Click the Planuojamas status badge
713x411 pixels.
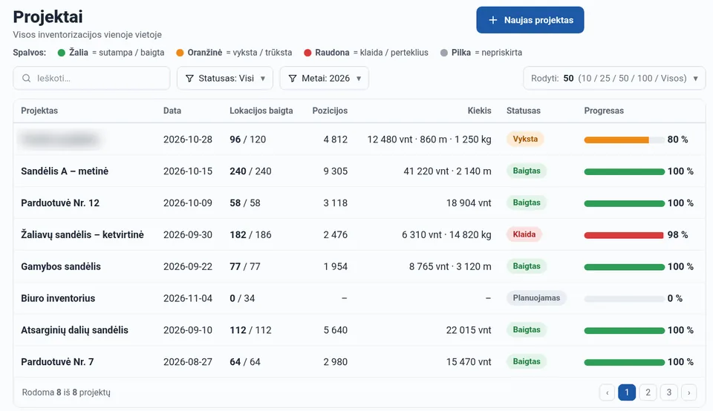coord(536,298)
